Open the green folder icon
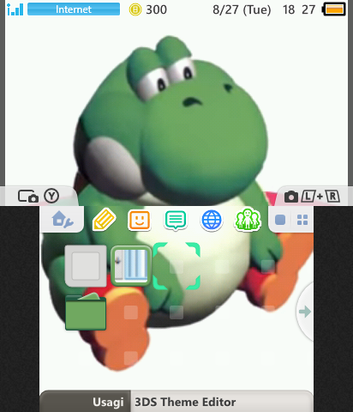This screenshot has width=353, height=412. click(x=86, y=312)
